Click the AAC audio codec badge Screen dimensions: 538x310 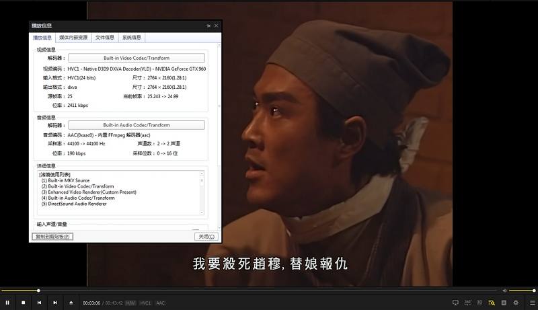(x=161, y=303)
